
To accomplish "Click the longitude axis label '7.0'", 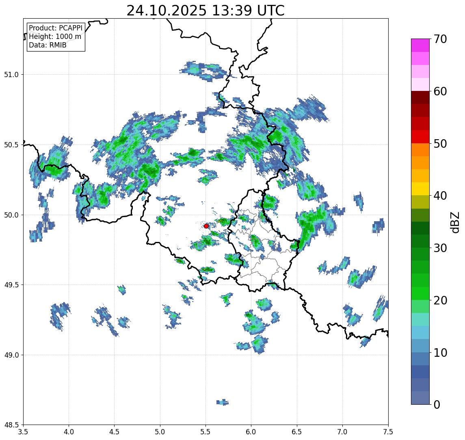I will (342, 432).
